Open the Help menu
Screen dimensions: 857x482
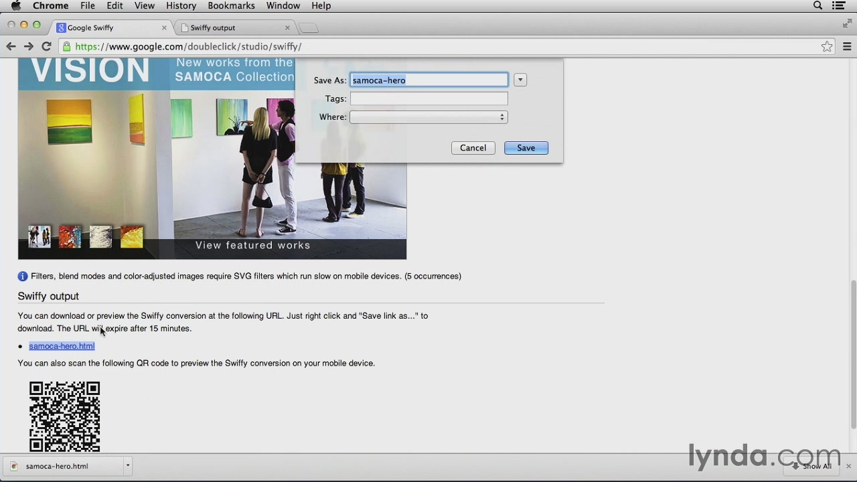click(321, 6)
